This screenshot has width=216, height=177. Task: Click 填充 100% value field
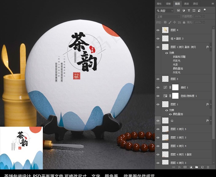pos(198,22)
